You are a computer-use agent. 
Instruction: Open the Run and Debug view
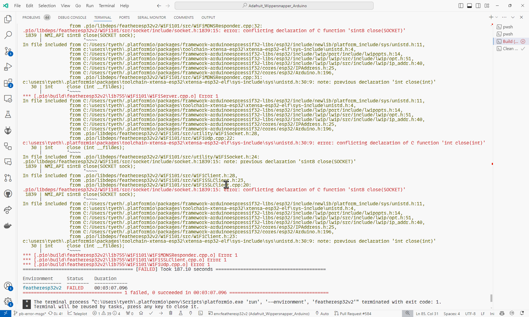(x=8, y=67)
